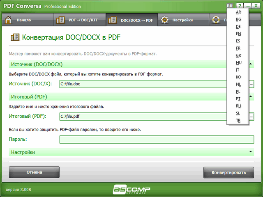Pick FR from the language menu

tap(238, 48)
